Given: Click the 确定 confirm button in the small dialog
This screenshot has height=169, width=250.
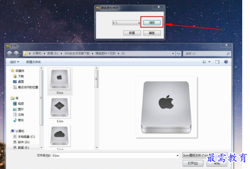Looking at the screenshot, I should pyautogui.click(x=152, y=33).
